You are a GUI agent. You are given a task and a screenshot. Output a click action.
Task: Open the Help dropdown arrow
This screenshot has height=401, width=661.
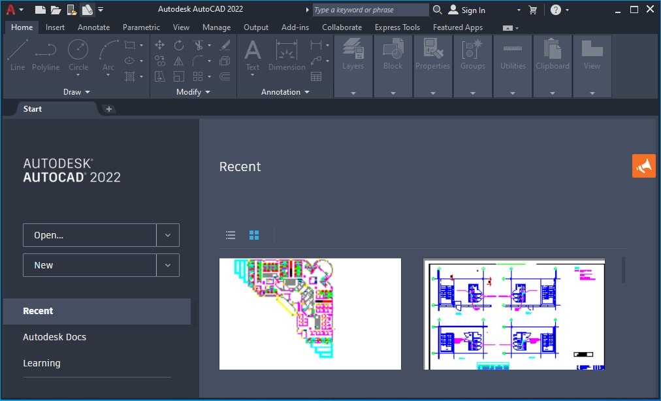pyautogui.click(x=567, y=10)
